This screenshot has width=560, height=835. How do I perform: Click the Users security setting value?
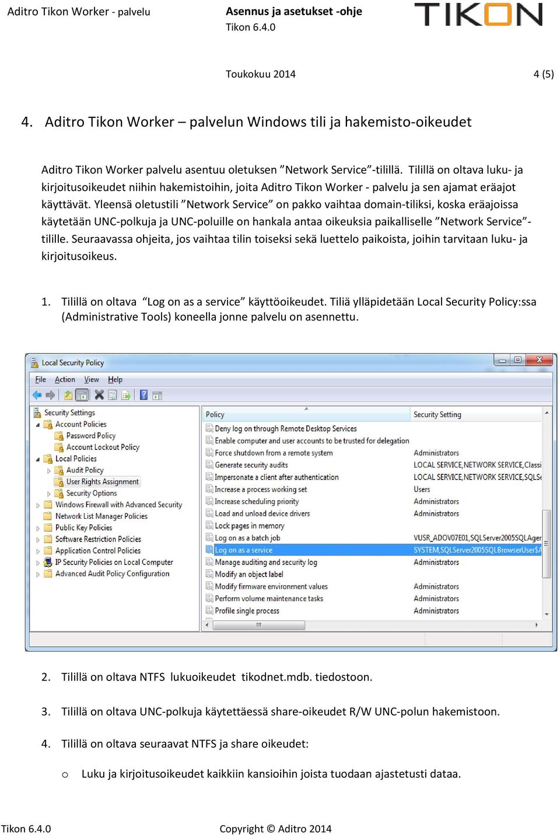[422, 490]
